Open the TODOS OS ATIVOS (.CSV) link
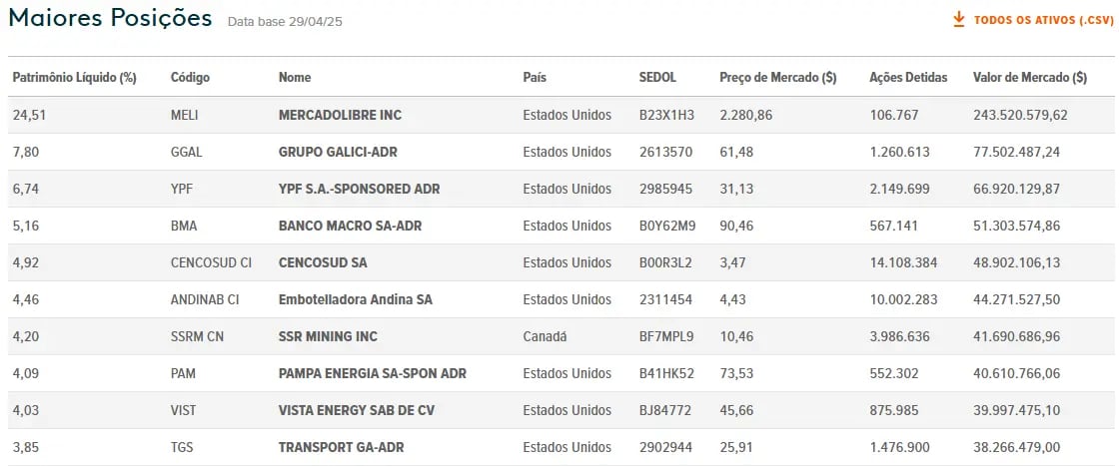Viewport: 1119px width, 466px height. tap(1043, 21)
